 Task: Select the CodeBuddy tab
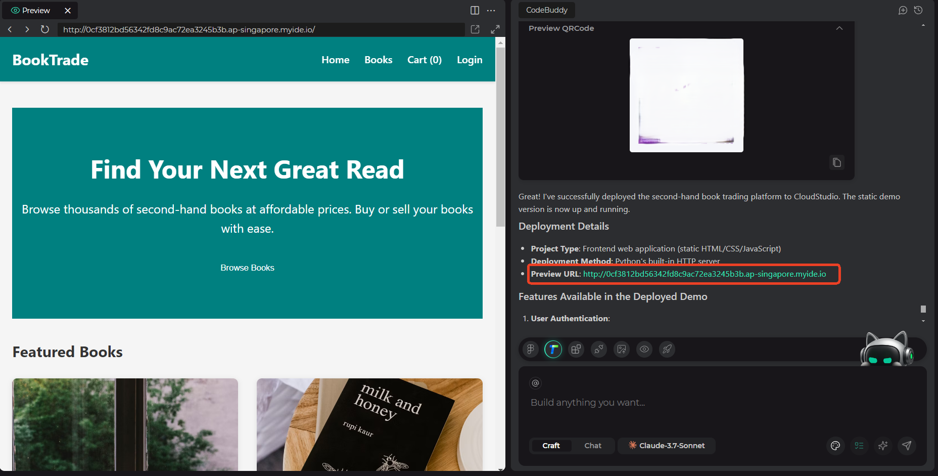(x=547, y=10)
